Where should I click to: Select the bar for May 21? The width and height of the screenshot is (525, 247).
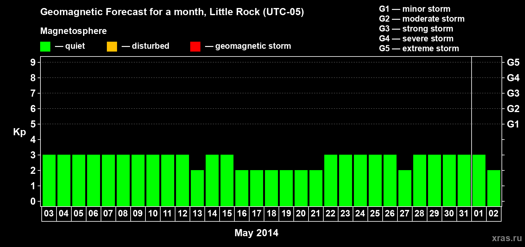coord(316,188)
